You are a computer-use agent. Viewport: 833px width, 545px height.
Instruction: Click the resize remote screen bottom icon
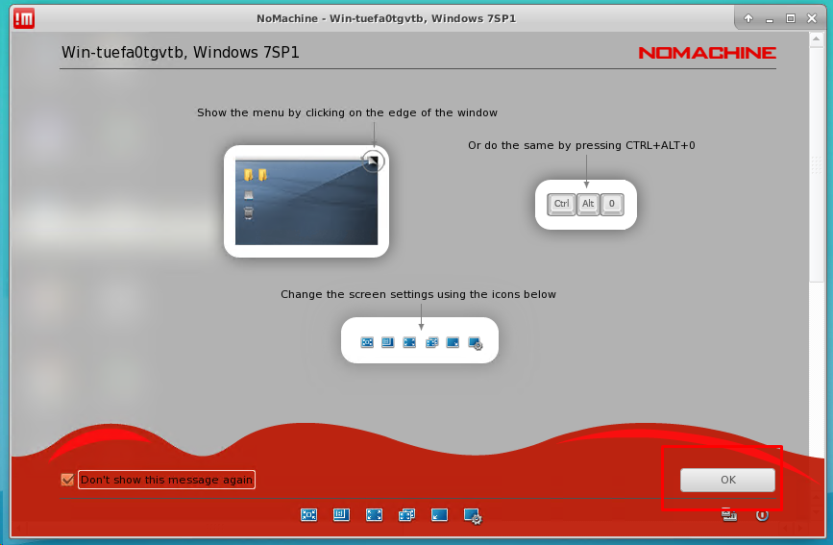pos(439,515)
